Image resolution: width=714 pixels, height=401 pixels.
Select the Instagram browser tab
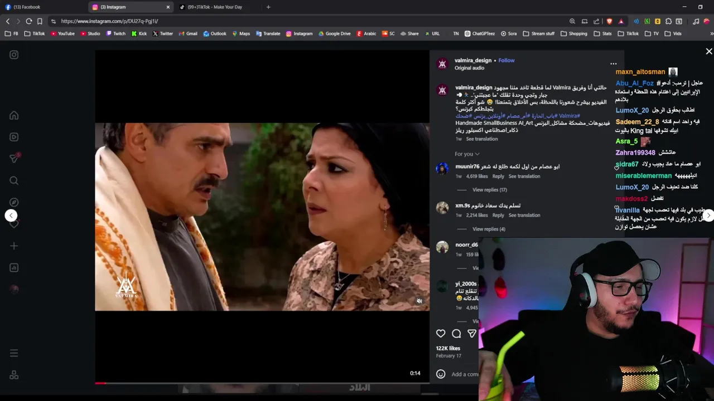coord(131,7)
